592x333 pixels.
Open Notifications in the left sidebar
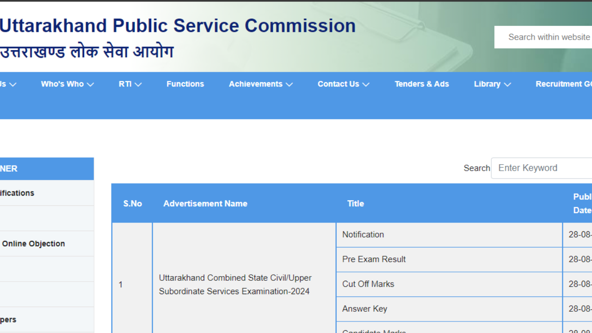pos(17,193)
